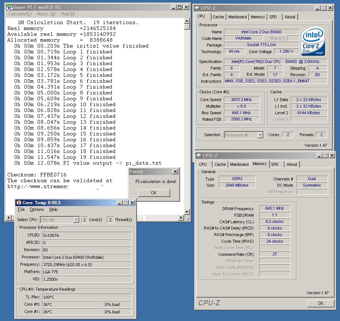
Task: Open the Calculate menu in Super PI
Action: tap(20, 14)
